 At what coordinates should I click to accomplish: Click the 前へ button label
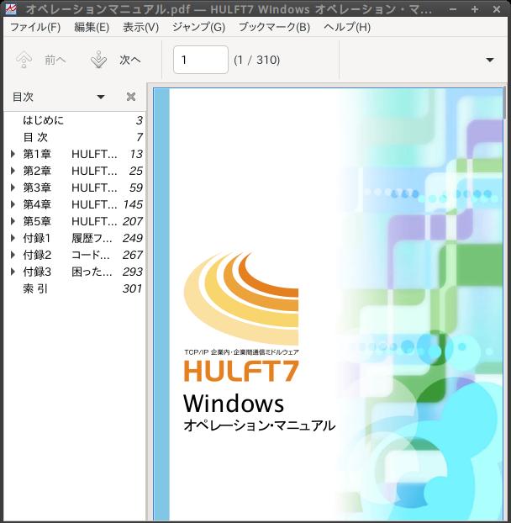tap(55, 60)
